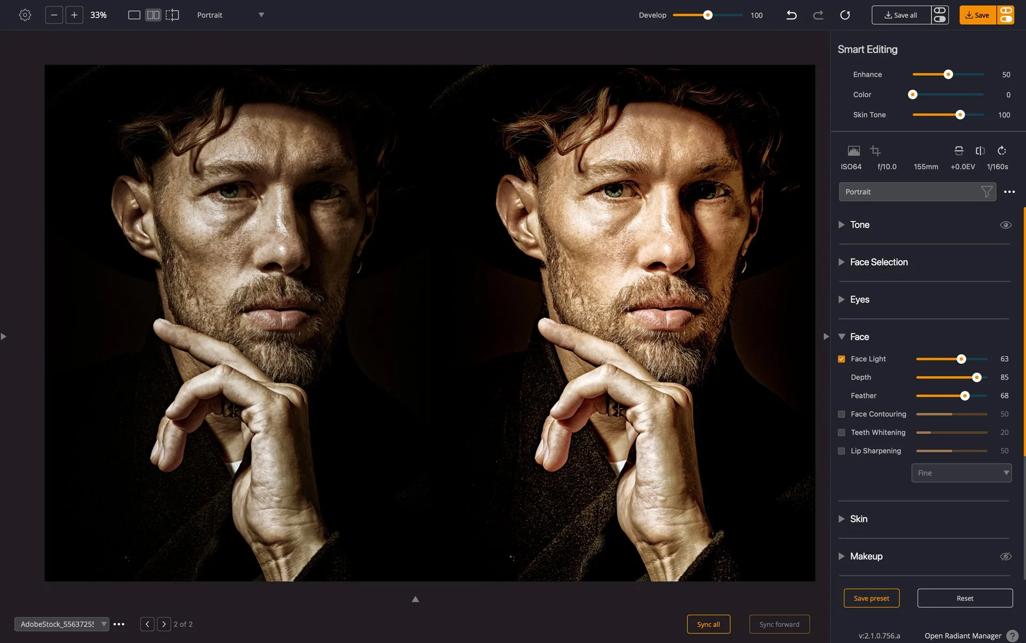The width and height of the screenshot is (1026, 643).
Task: Enable the Teeth Whitening checkbox
Action: pos(842,433)
